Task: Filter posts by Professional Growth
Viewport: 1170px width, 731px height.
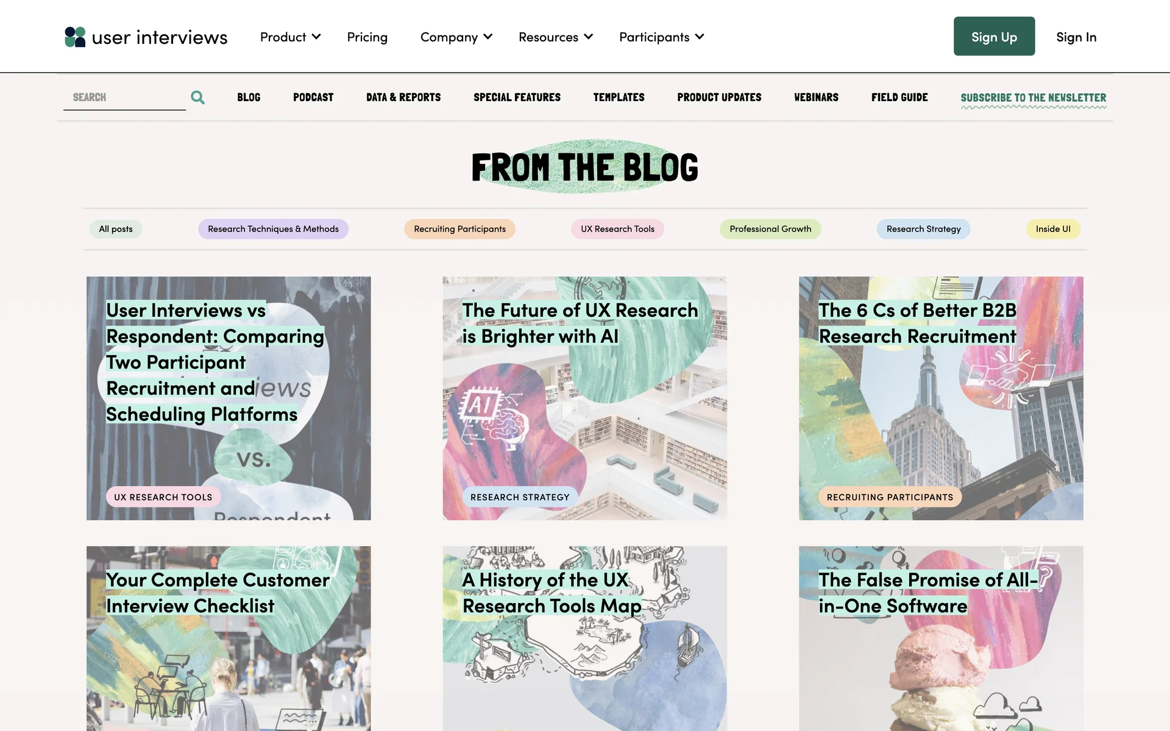Action: (770, 229)
